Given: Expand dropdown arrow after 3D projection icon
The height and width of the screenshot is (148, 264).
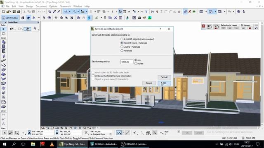Looking at the screenshot, I should click(x=39, y=18).
